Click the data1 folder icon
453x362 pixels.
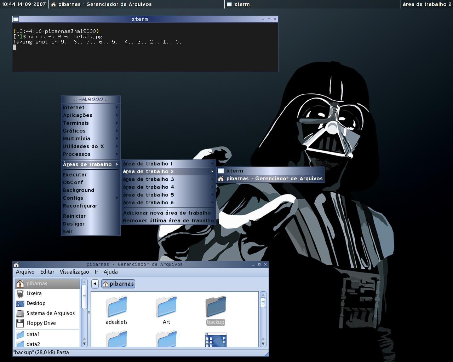point(20,334)
